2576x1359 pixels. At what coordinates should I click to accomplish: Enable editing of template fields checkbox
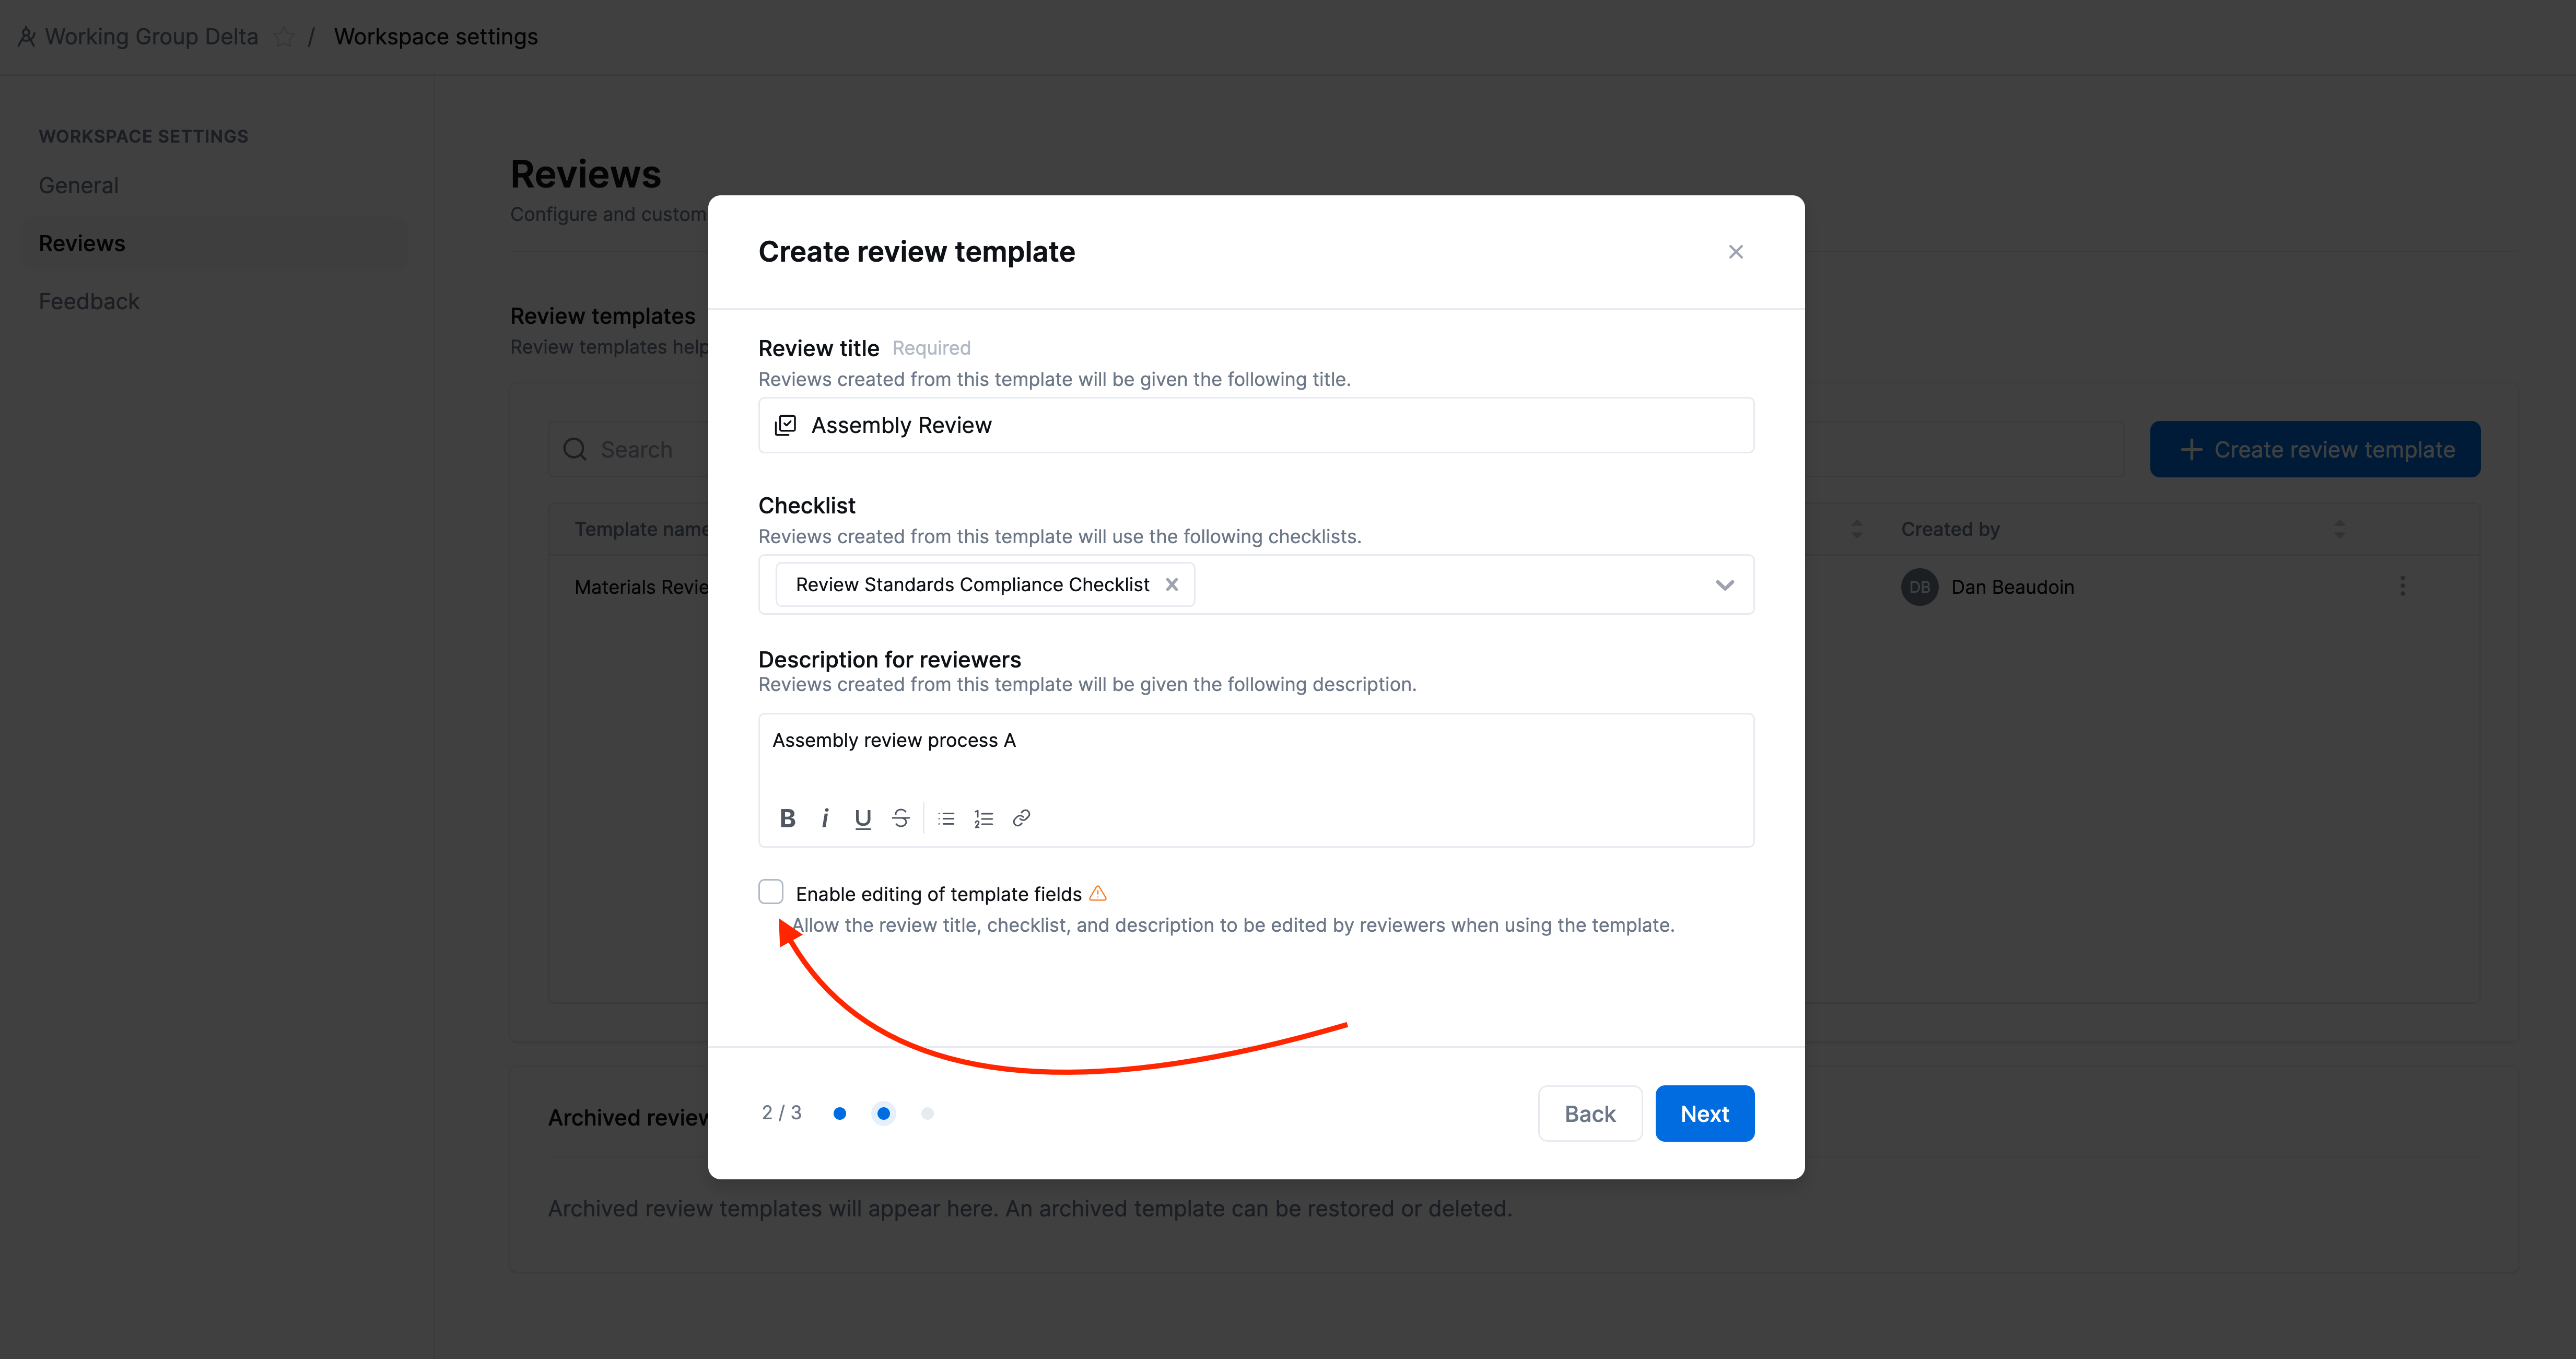click(771, 892)
